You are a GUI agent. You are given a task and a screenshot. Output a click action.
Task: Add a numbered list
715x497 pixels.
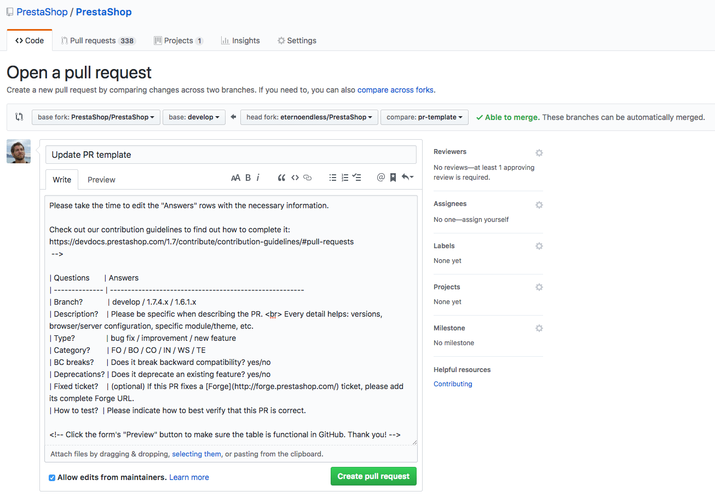point(345,177)
